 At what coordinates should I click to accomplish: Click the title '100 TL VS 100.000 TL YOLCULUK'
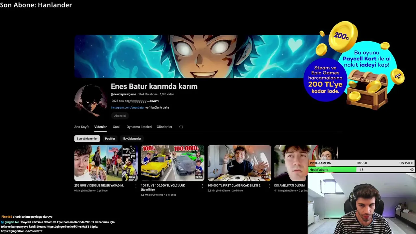pyautogui.click(x=163, y=186)
